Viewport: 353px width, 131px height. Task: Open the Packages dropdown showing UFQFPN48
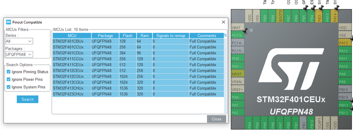(x=19, y=54)
